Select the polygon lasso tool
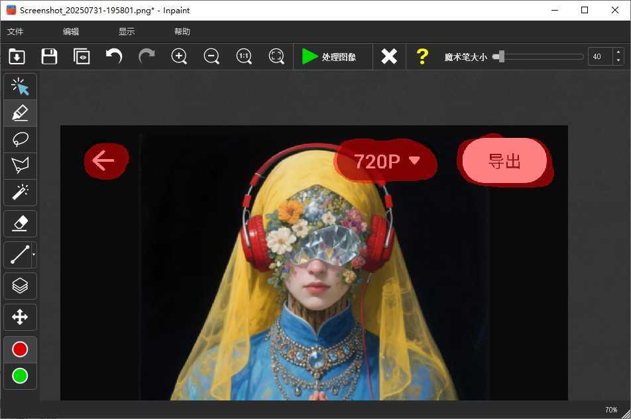This screenshot has width=631, height=419. pos(20,166)
